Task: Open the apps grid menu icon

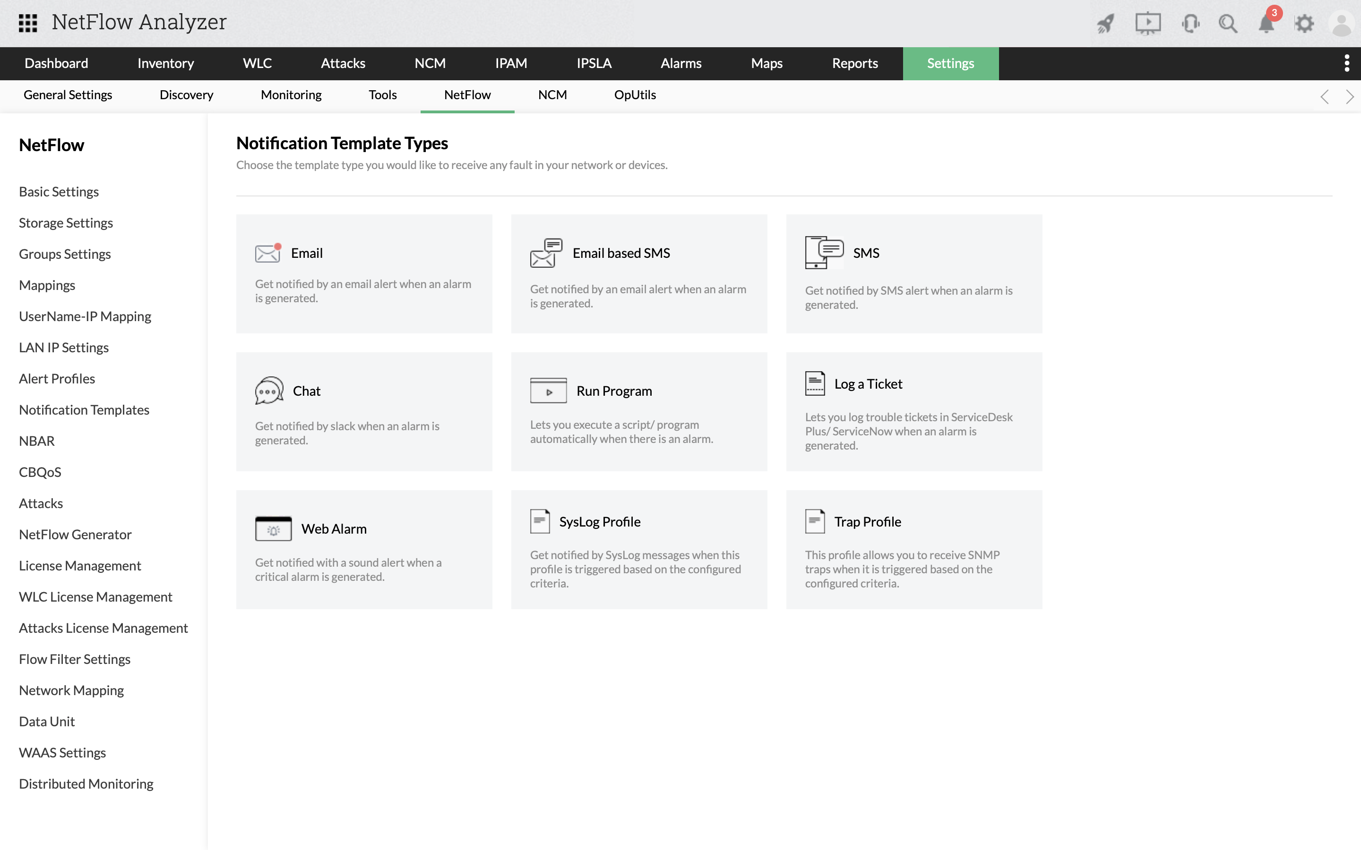Action: tap(27, 23)
